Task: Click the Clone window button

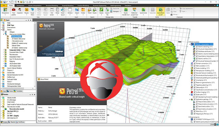Action: coord(39,12)
